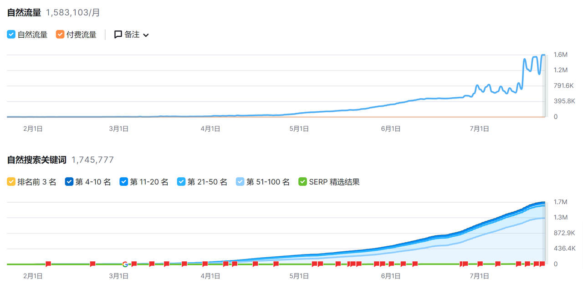Click 5月1日 on the keywords chart axis
This screenshot has width=583, height=284.
coord(299,276)
